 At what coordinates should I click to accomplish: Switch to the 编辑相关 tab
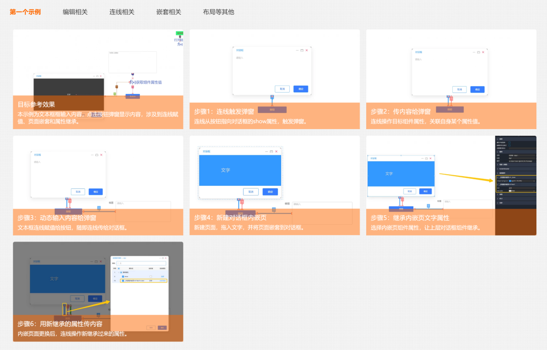(75, 12)
